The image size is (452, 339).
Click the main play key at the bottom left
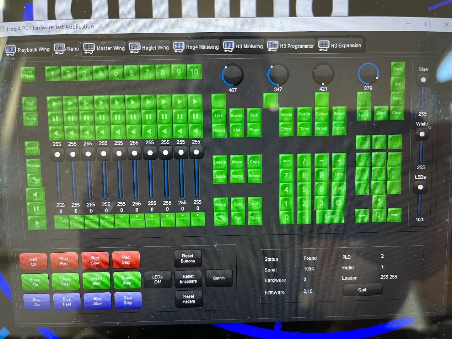pos(37,223)
